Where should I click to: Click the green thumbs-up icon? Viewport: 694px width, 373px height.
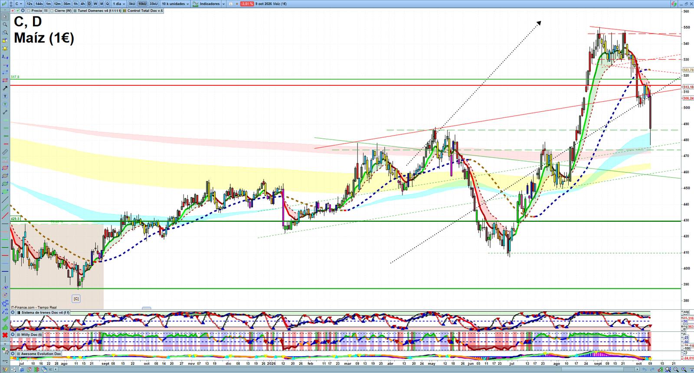pyautogui.click(x=5, y=327)
